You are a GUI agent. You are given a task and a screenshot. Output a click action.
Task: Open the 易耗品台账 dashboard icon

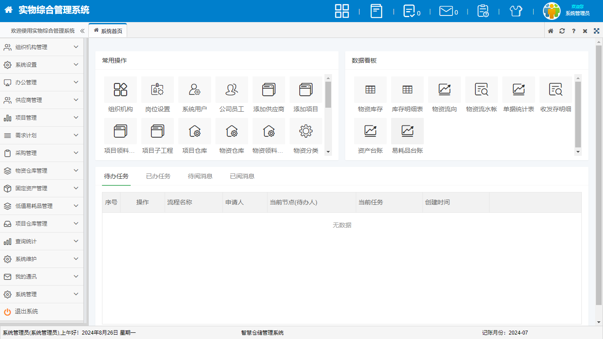click(407, 131)
